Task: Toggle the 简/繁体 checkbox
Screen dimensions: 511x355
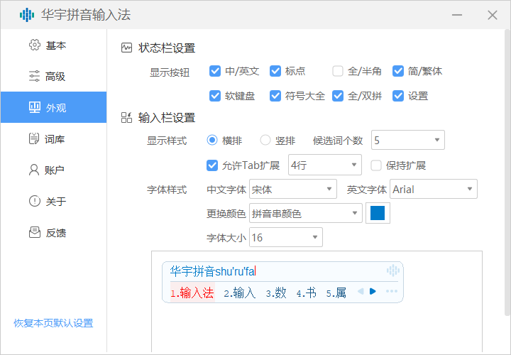Action: point(398,71)
